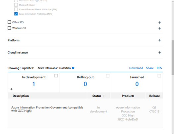The image size is (174, 134).
Task: Select the In development count 1
Action: pyautogui.click(x=34, y=84)
